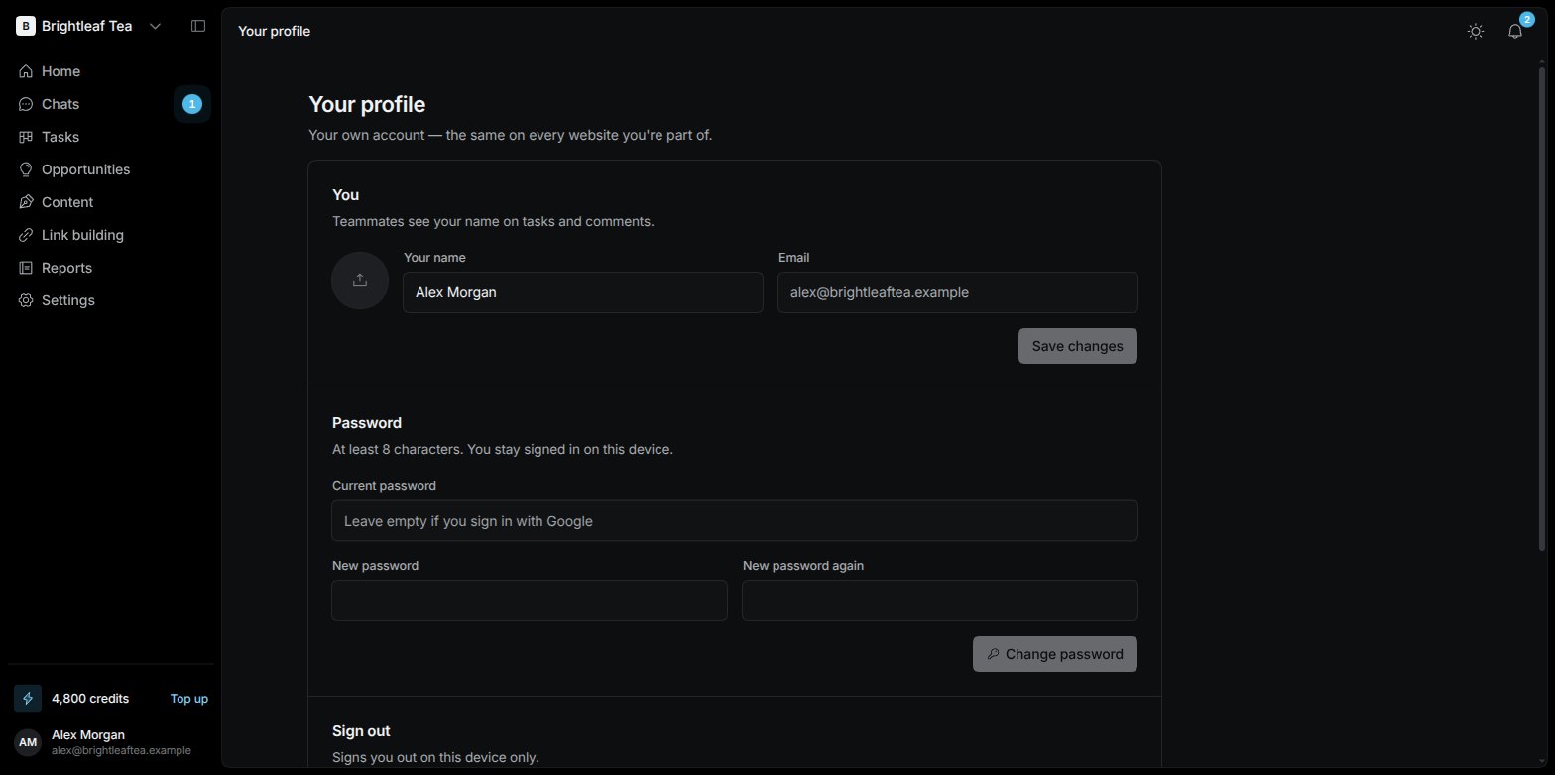
Task: Click the Tasks board icon
Action: point(26,137)
